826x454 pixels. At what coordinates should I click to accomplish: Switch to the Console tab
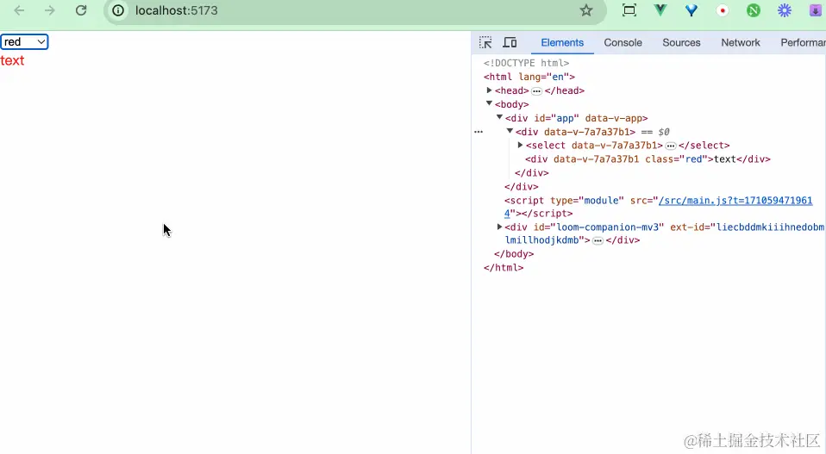coord(623,42)
